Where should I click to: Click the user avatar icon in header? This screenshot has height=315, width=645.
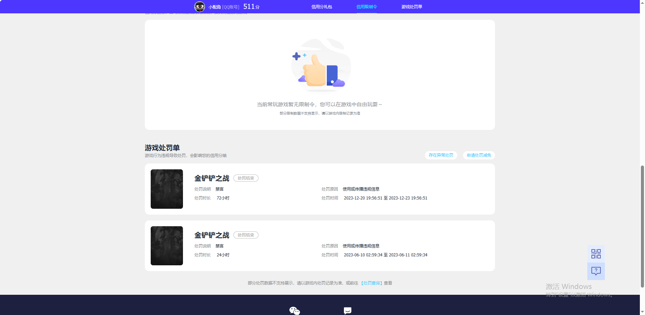tap(199, 7)
